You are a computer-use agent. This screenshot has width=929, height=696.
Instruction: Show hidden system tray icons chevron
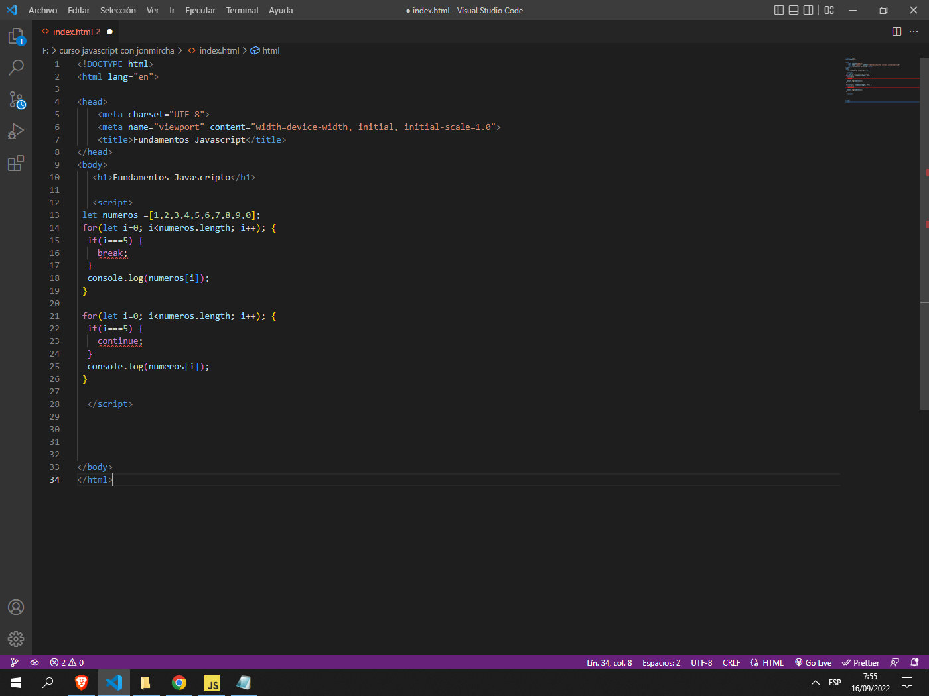[x=816, y=683]
